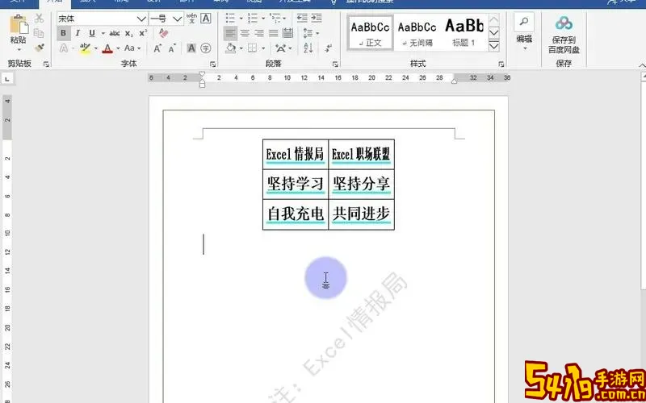Click the table cell "坚持学习"
The height and width of the screenshot is (403, 646).
[x=296, y=184]
